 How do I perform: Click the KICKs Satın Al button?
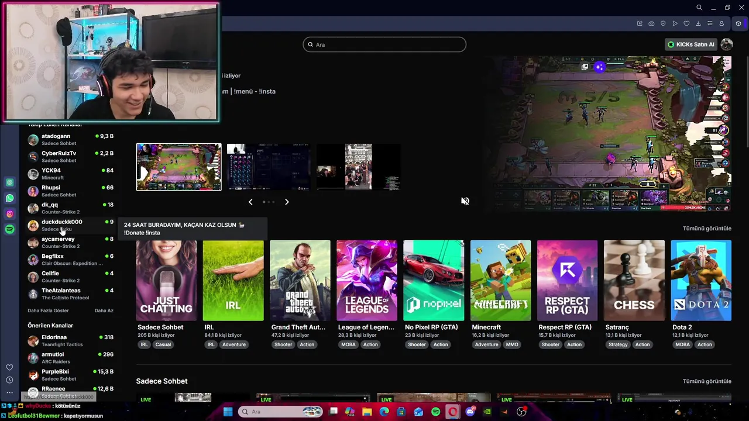click(692, 44)
